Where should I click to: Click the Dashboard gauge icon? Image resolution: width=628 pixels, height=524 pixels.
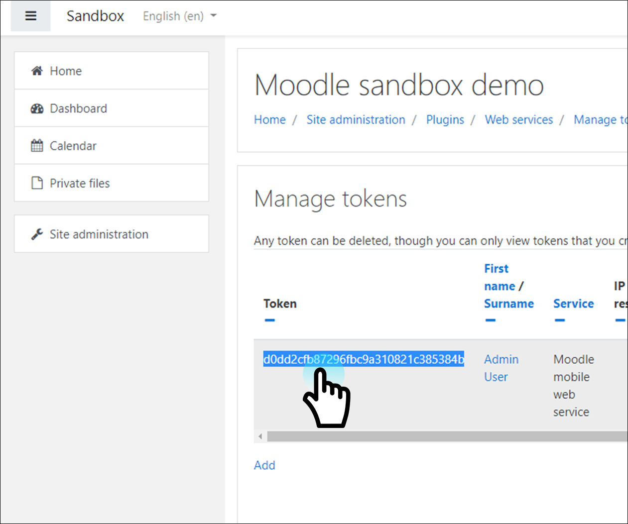37,108
